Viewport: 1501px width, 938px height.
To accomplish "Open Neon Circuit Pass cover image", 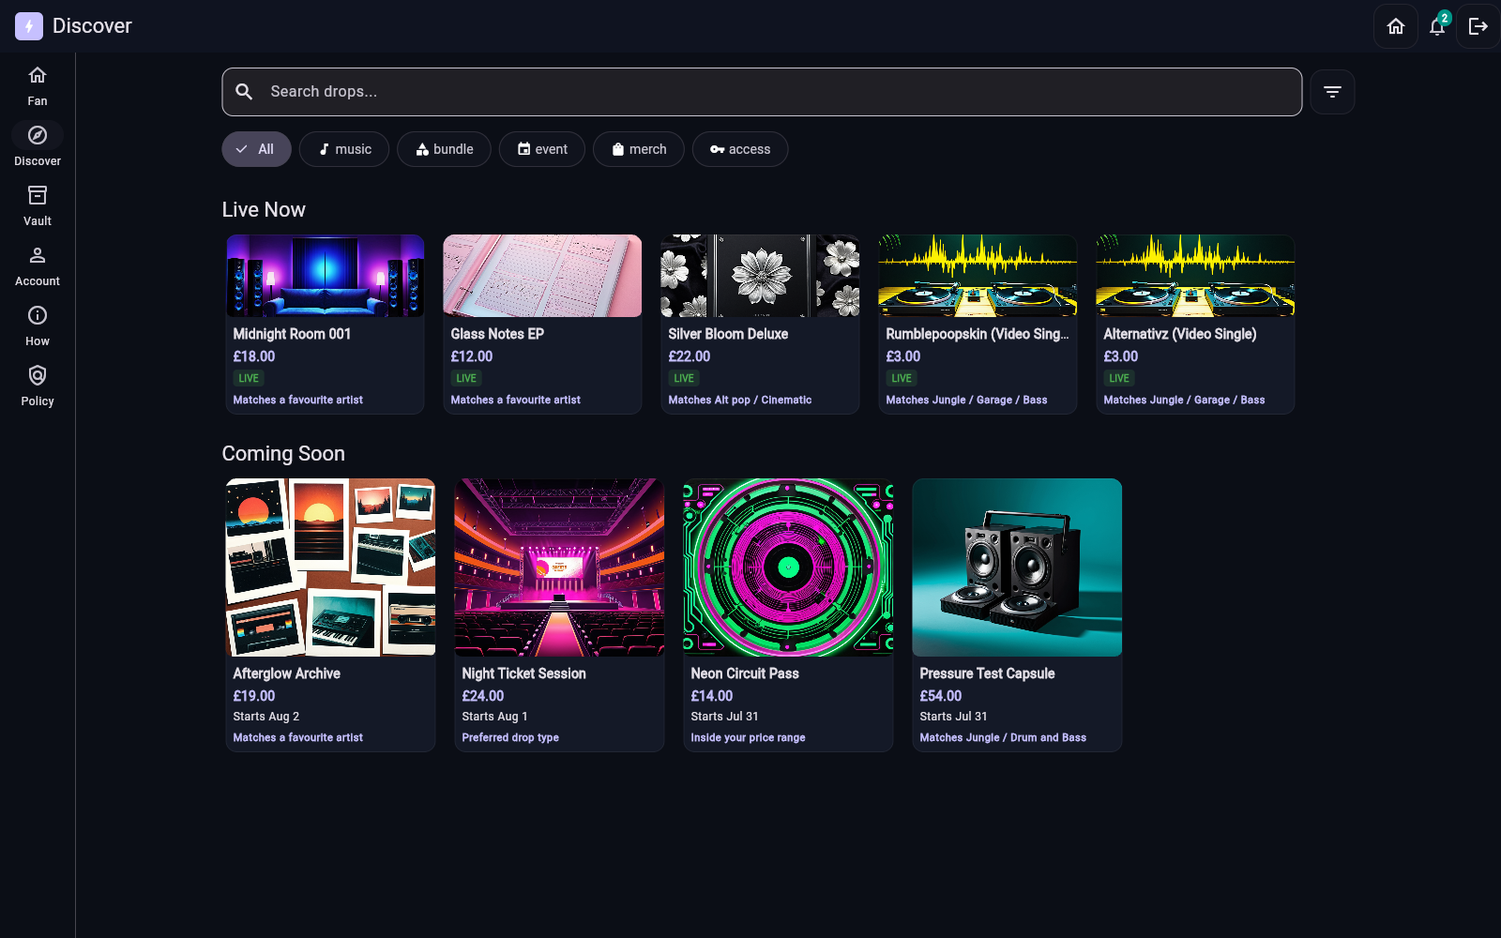I will (x=788, y=567).
